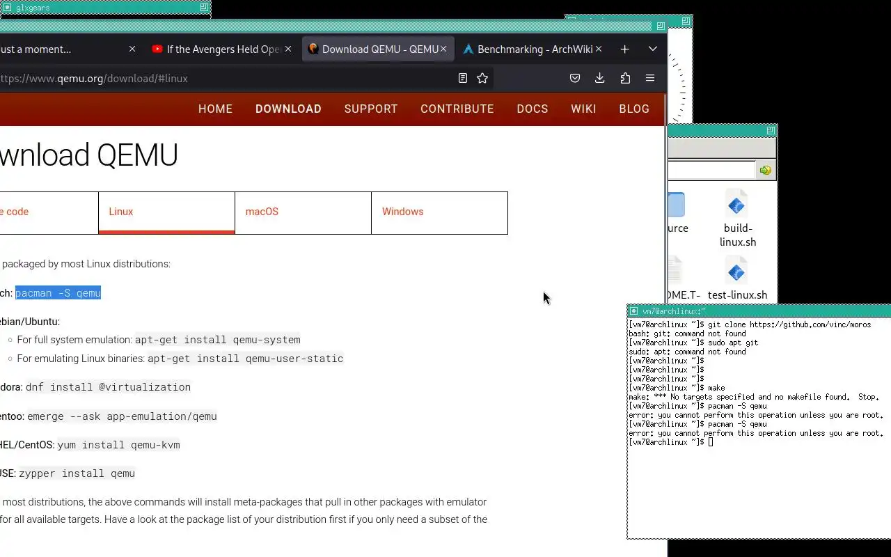Viewport: 891px width, 557px height.
Task: Click the dnf install @virtualization command
Action: click(x=108, y=387)
